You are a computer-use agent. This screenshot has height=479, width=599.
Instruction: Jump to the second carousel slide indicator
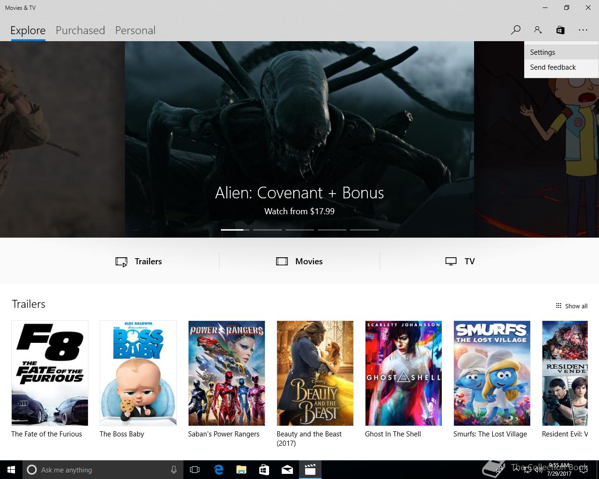tap(267, 230)
